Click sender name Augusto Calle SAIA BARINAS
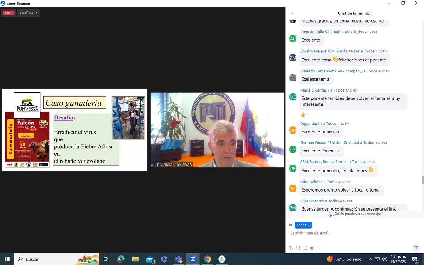Image resolution: width=424 pixels, height=265 pixels. 324,32
